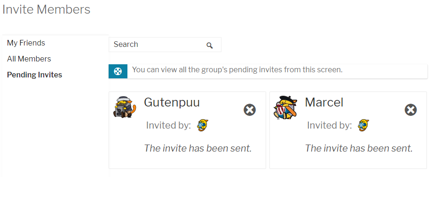Click "Invited by:" label in Marcel's card
Viewport: 434px width, 206px height.
pos(329,125)
